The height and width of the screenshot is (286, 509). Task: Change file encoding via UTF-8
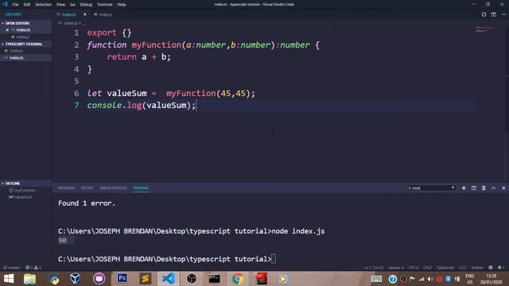pos(414,268)
